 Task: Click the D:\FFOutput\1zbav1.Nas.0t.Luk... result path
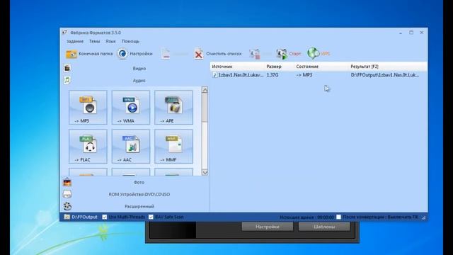pos(385,75)
